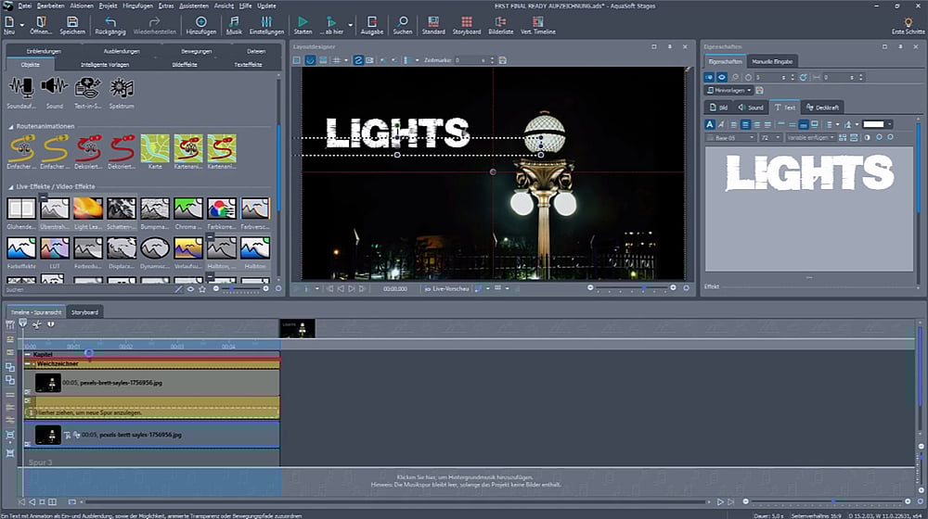
Task: Toggle the eye visibility button in Eigenschaften
Action: [x=721, y=77]
